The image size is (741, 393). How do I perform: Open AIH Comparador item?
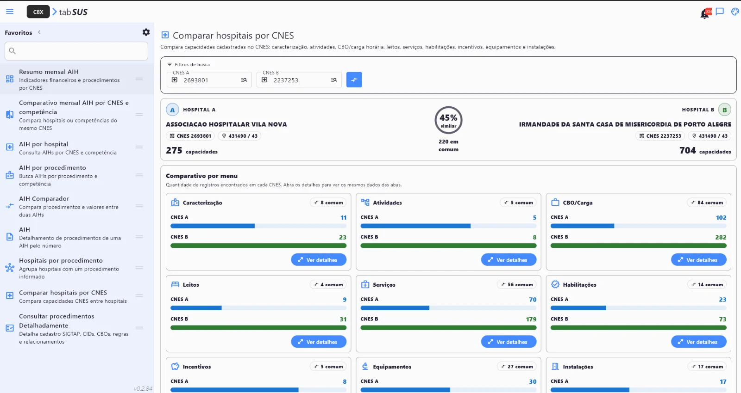(x=76, y=206)
